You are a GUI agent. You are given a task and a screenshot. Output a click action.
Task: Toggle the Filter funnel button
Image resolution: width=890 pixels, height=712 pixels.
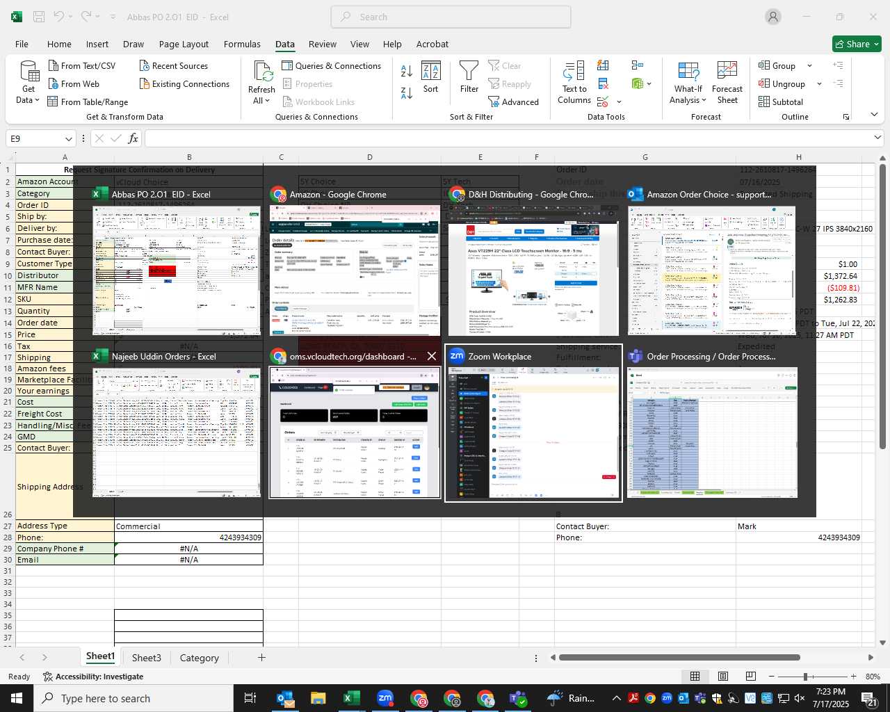tap(469, 76)
